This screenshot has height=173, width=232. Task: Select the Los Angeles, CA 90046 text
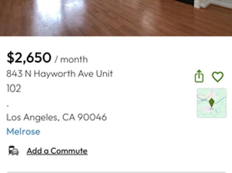pos(57,117)
